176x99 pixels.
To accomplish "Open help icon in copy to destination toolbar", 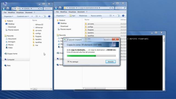I will click(x=123, y=16).
